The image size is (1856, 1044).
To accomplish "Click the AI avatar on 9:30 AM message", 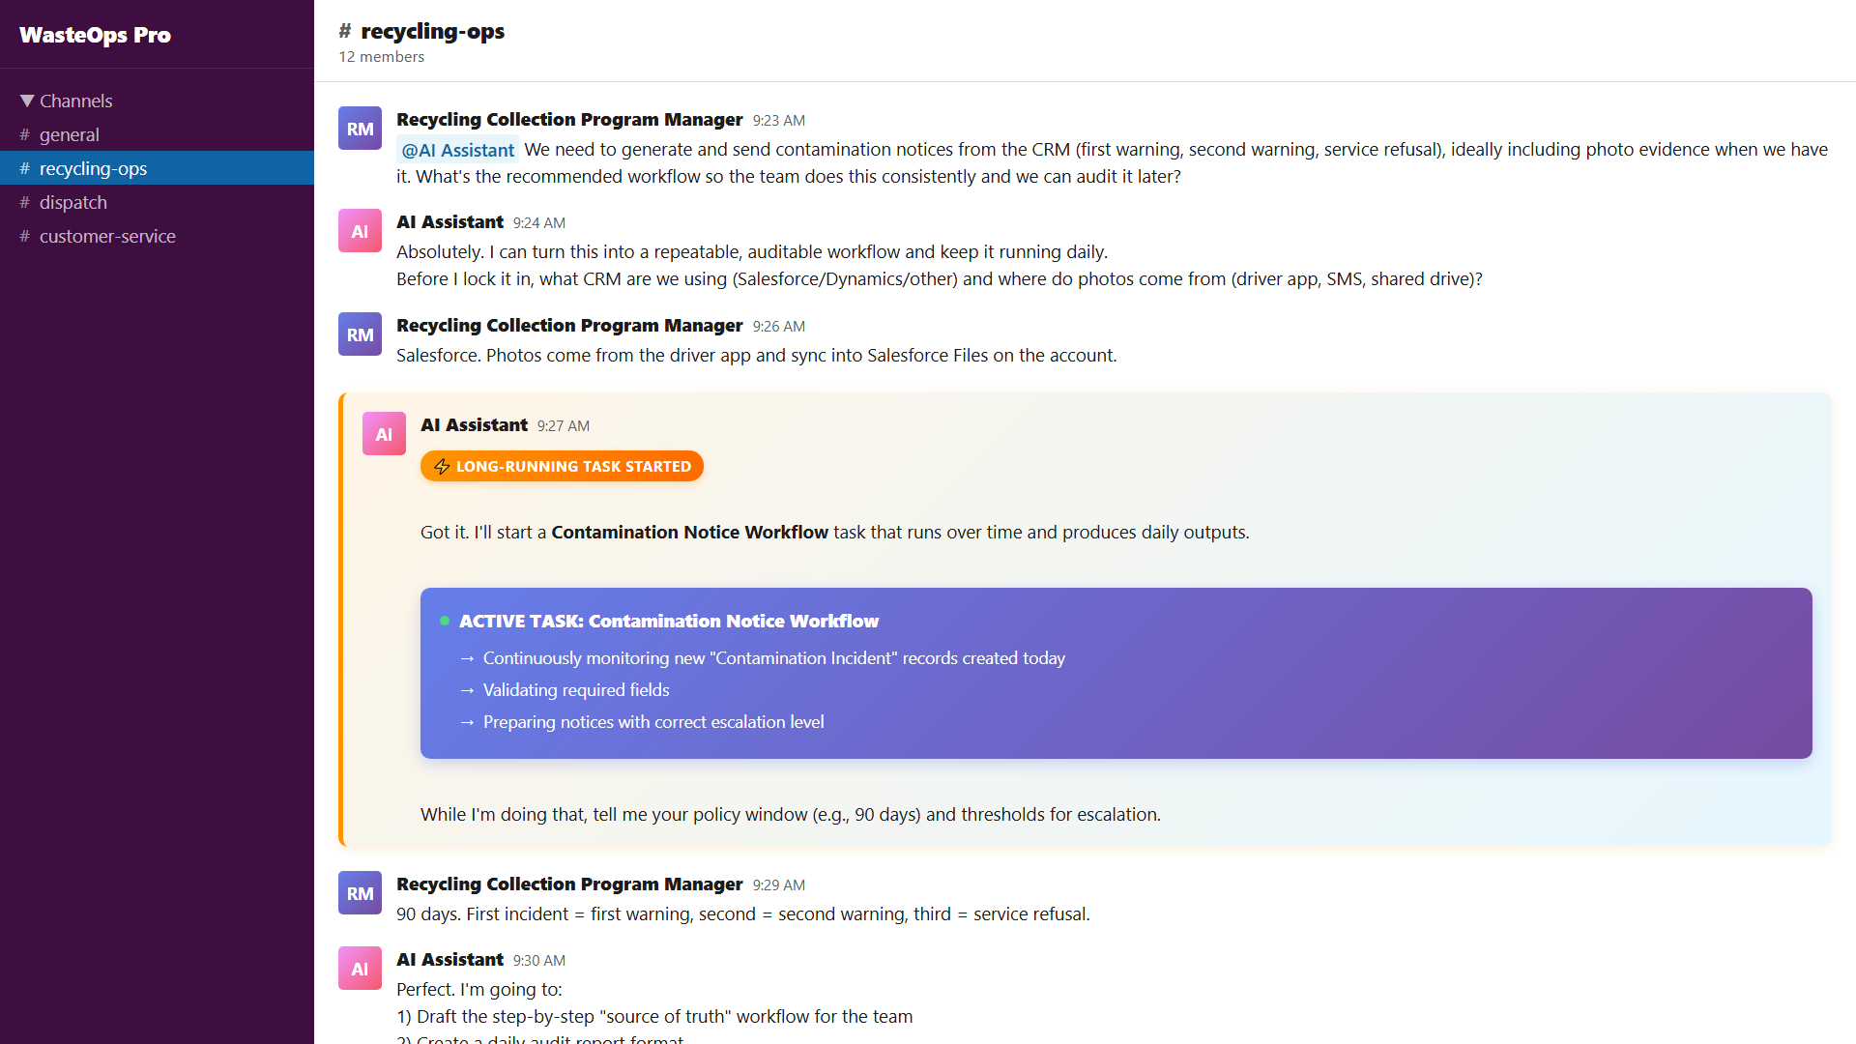I will click(360, 969).
